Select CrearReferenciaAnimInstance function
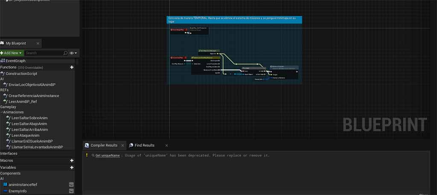 point(34,96)
